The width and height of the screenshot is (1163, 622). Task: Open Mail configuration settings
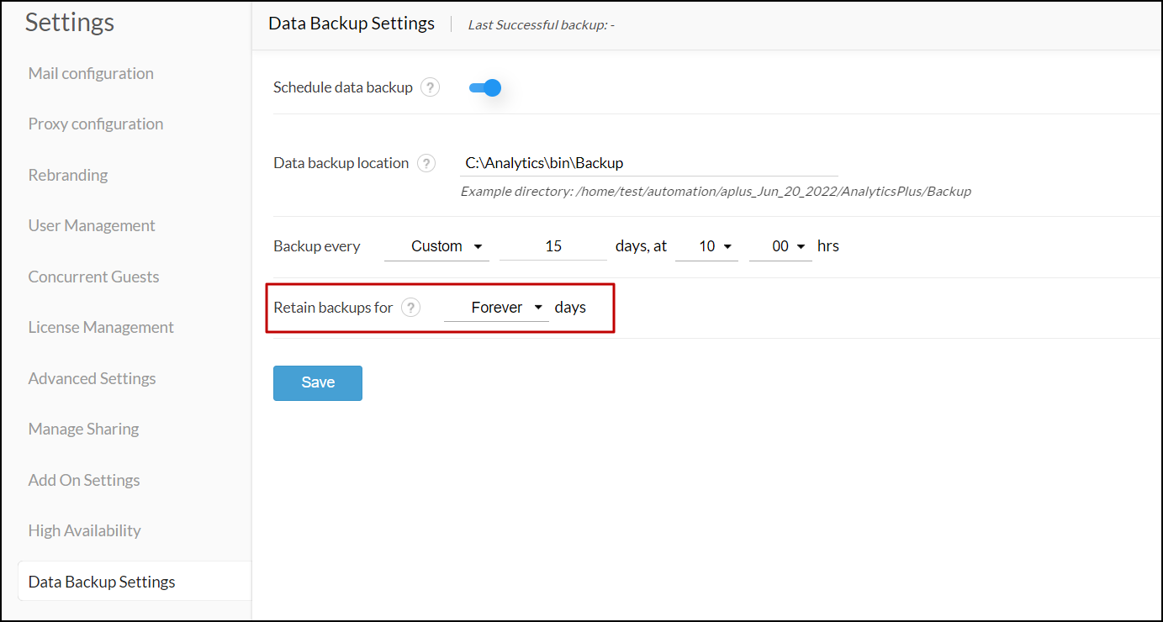[x=91, y=73]
